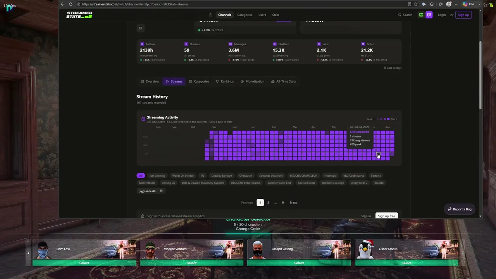This screenshot has width=496, height=279.
Task: Go to page 9 of stream history
Action: 283,203
